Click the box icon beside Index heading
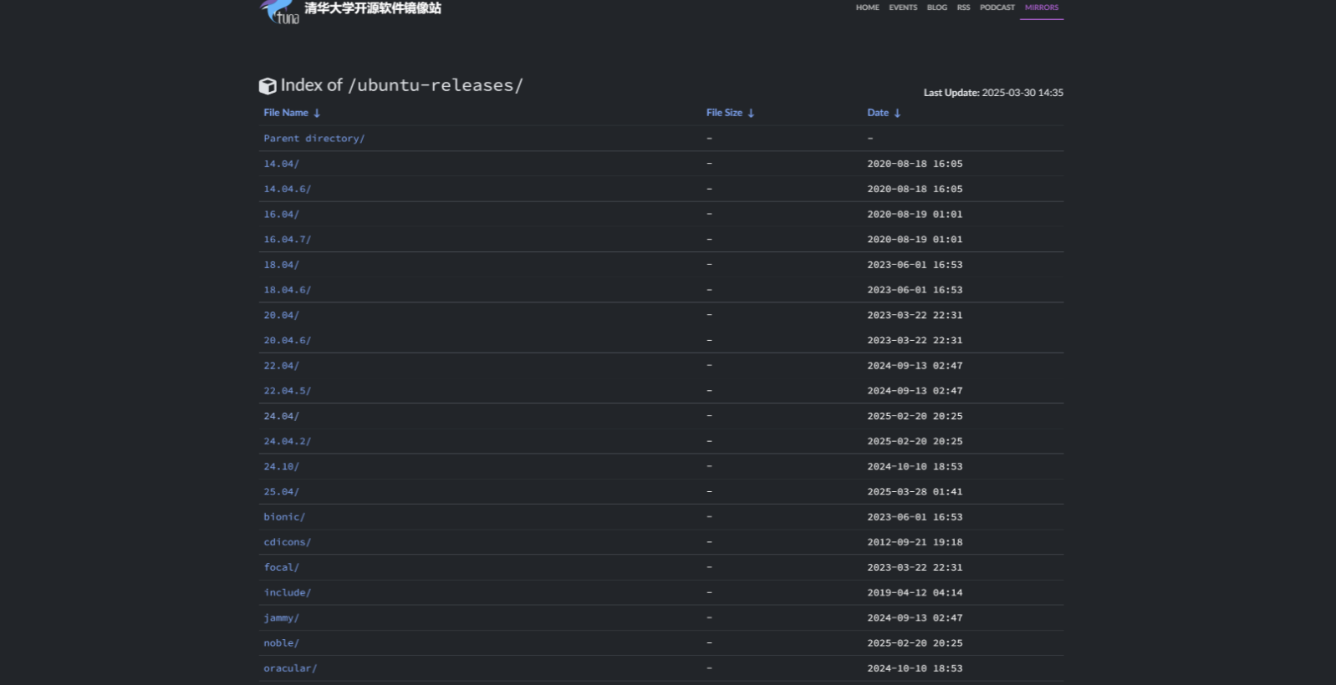The image size is (1336, 685). point(268,85)
